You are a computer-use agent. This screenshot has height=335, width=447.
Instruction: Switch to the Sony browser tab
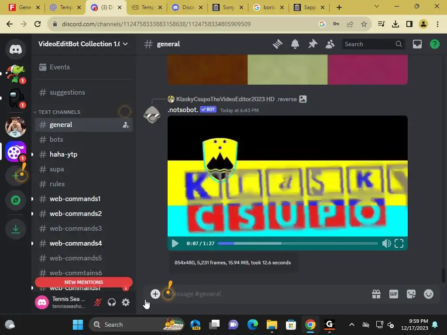coord(228,7)
